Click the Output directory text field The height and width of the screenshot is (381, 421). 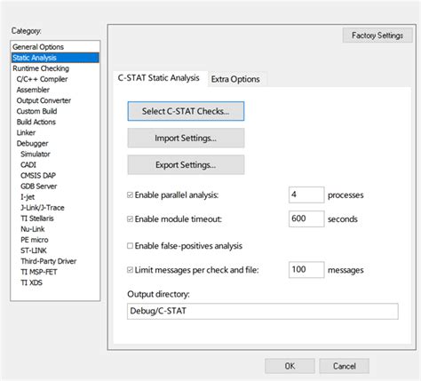click(x=263, y=311)
